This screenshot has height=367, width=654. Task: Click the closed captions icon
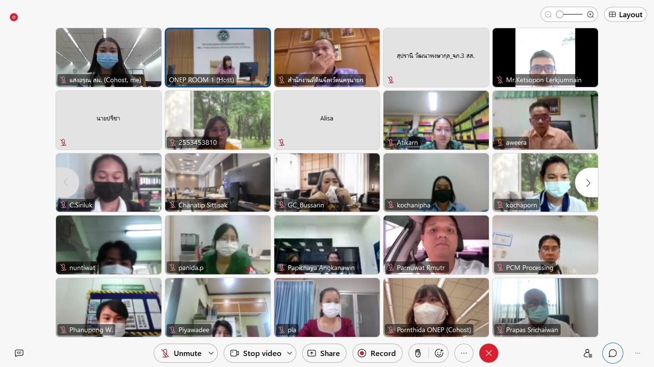[x=19, y=353]
